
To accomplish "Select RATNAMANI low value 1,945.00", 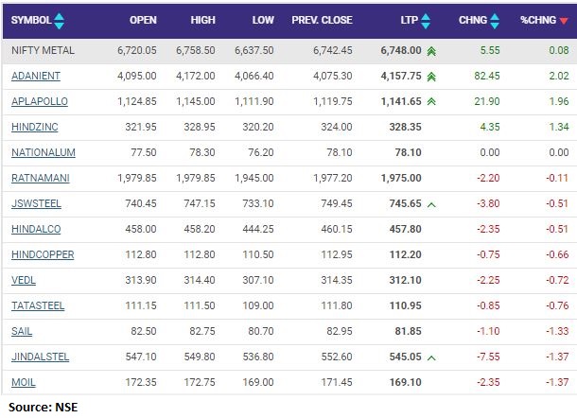I will point(254,178).
